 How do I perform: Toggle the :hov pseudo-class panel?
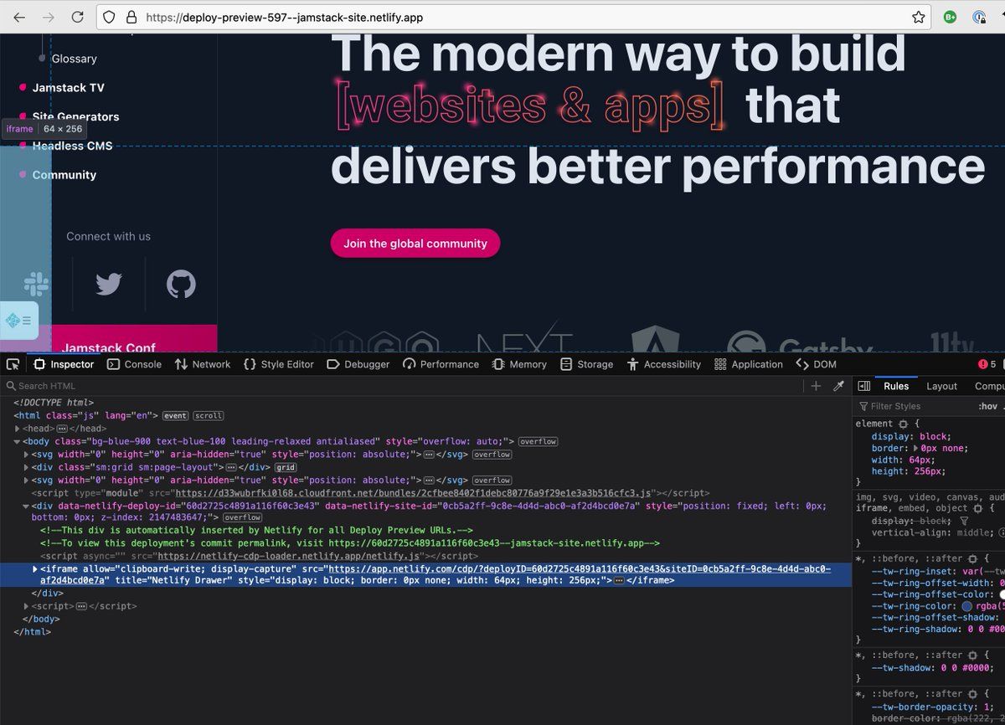[987, 406]
